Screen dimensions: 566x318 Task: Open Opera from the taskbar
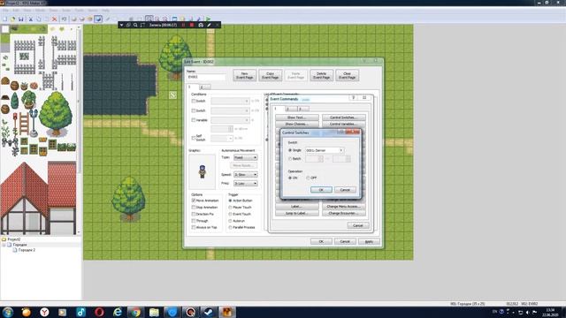[99, 312]
